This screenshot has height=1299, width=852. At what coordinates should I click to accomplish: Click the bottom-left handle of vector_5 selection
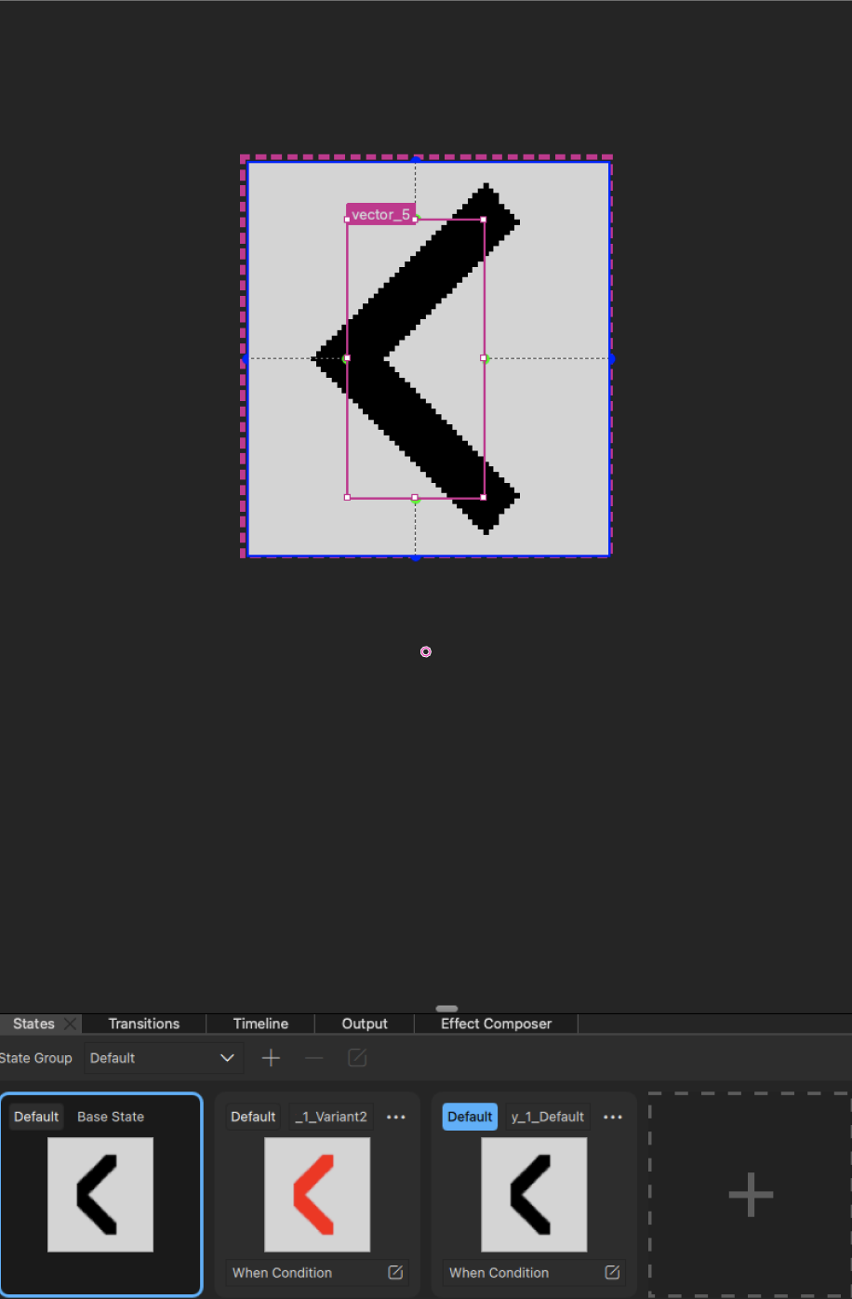[347, 498]
